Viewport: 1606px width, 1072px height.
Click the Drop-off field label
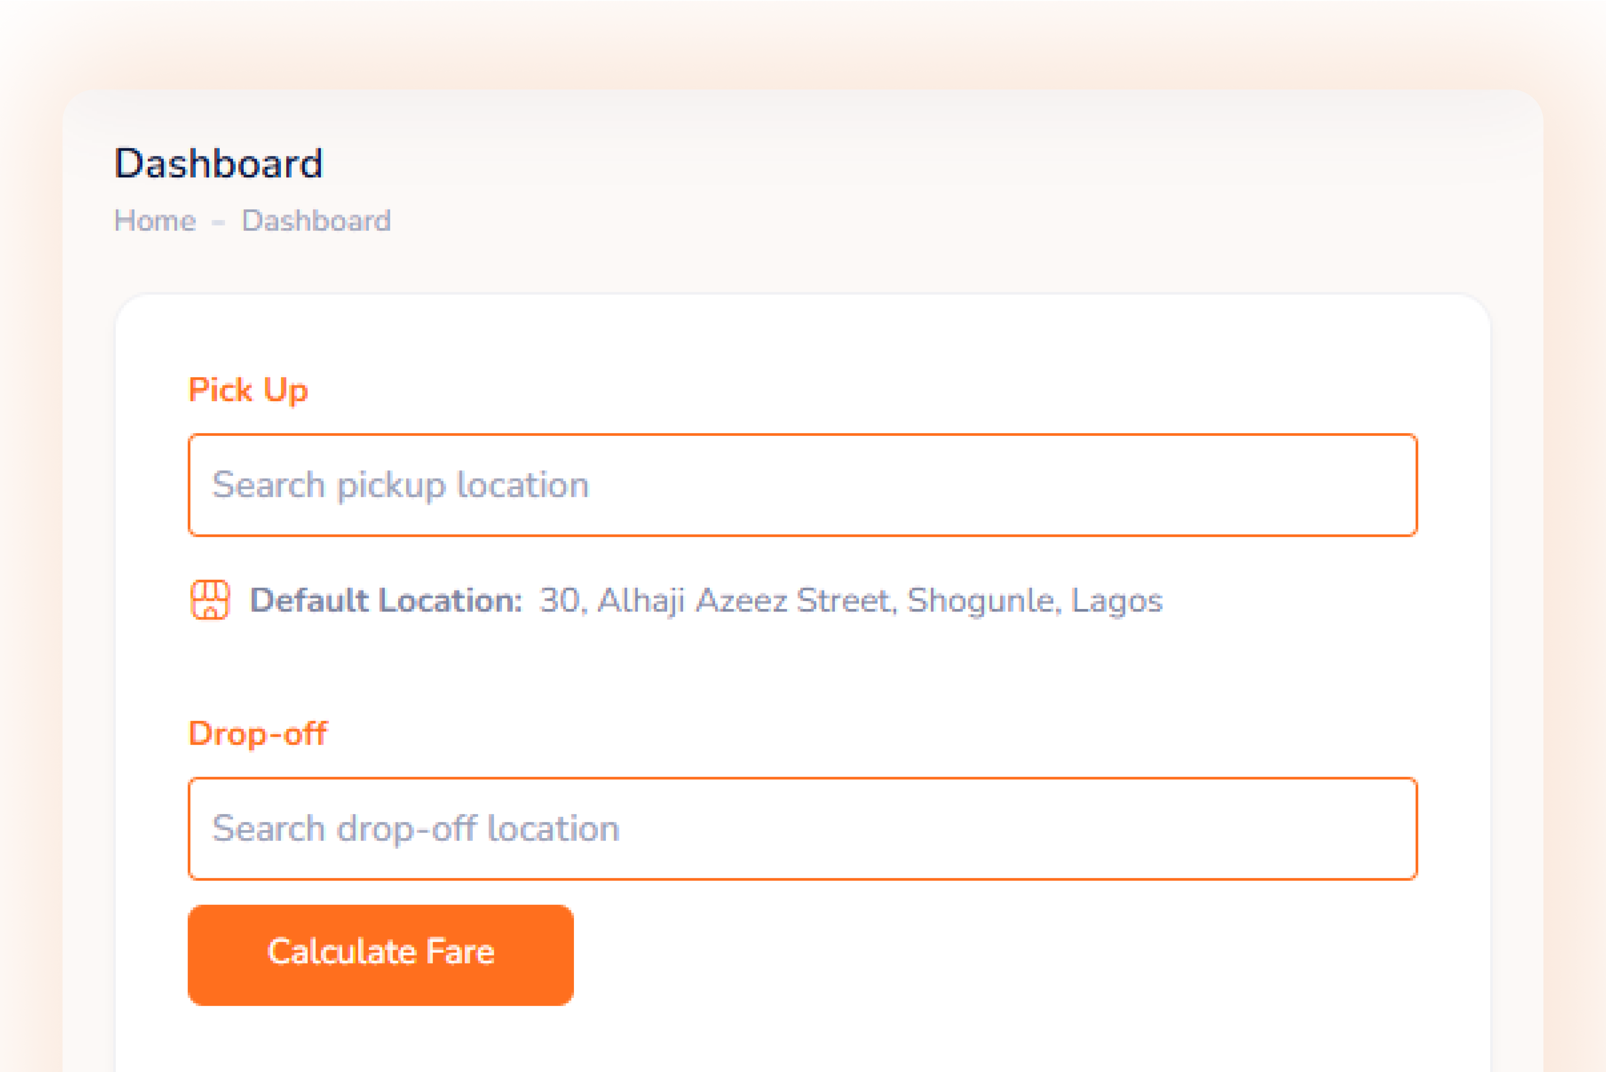click(x=258, y=734)
